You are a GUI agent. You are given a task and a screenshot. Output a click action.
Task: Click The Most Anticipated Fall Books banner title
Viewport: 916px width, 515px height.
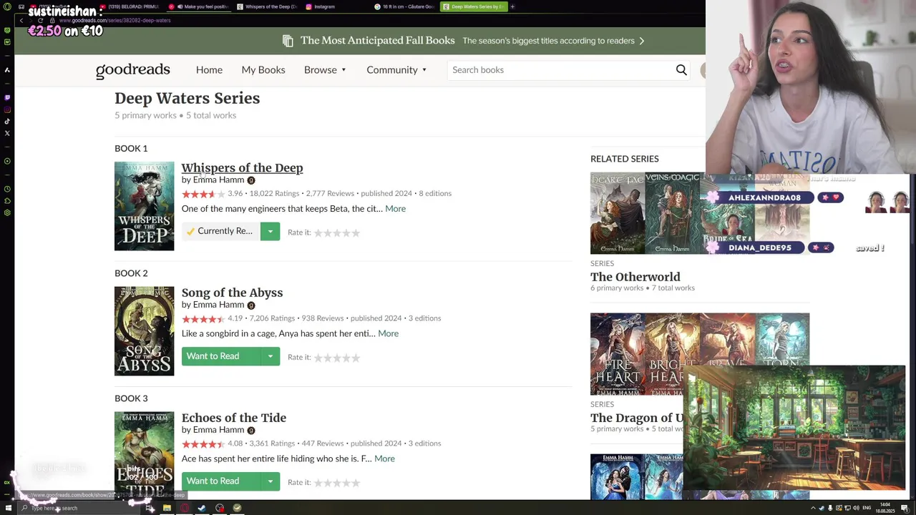(377, 41)
